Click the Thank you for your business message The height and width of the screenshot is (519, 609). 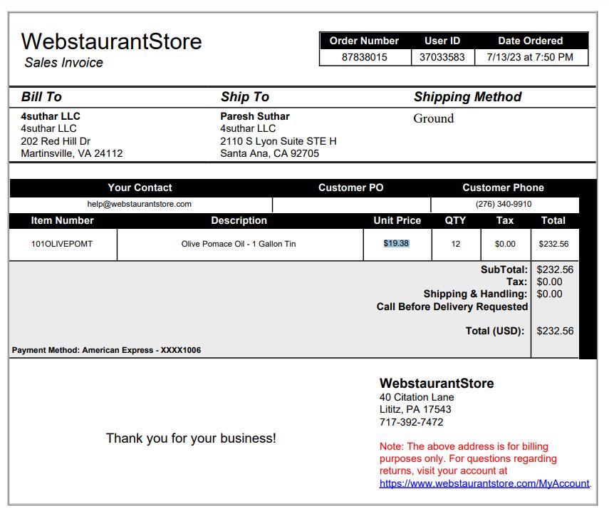tap(191, 438)
